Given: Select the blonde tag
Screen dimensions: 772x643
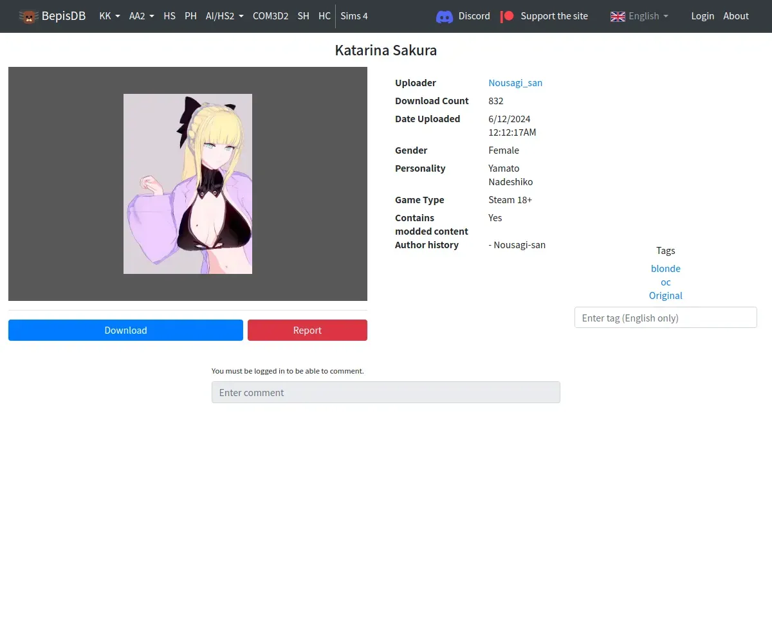Looking at the screenshot, I should [666, 268].
